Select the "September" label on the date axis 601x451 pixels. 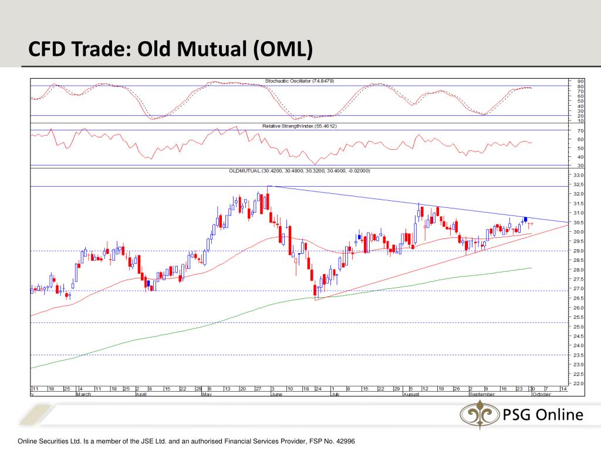(482, 394)
